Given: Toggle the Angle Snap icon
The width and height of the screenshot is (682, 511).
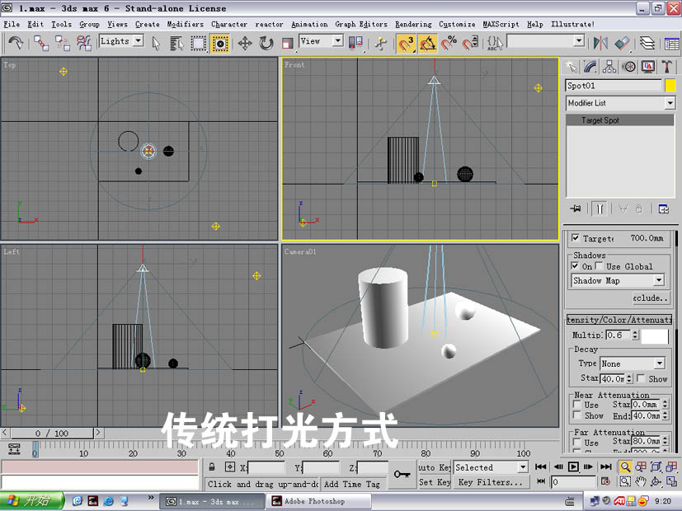Looking at the screenshot, I should [427, 43].
